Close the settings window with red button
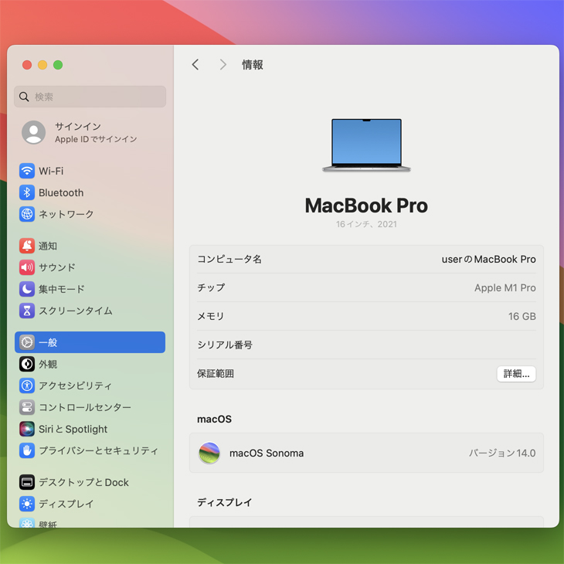The image size is (564, 564). pos(27,65)
